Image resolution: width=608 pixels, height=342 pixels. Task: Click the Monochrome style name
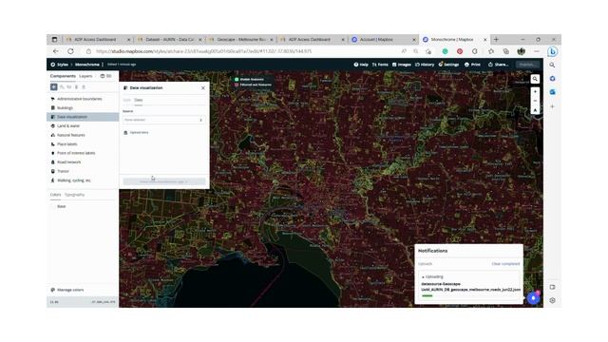click(x=87, y=65)
